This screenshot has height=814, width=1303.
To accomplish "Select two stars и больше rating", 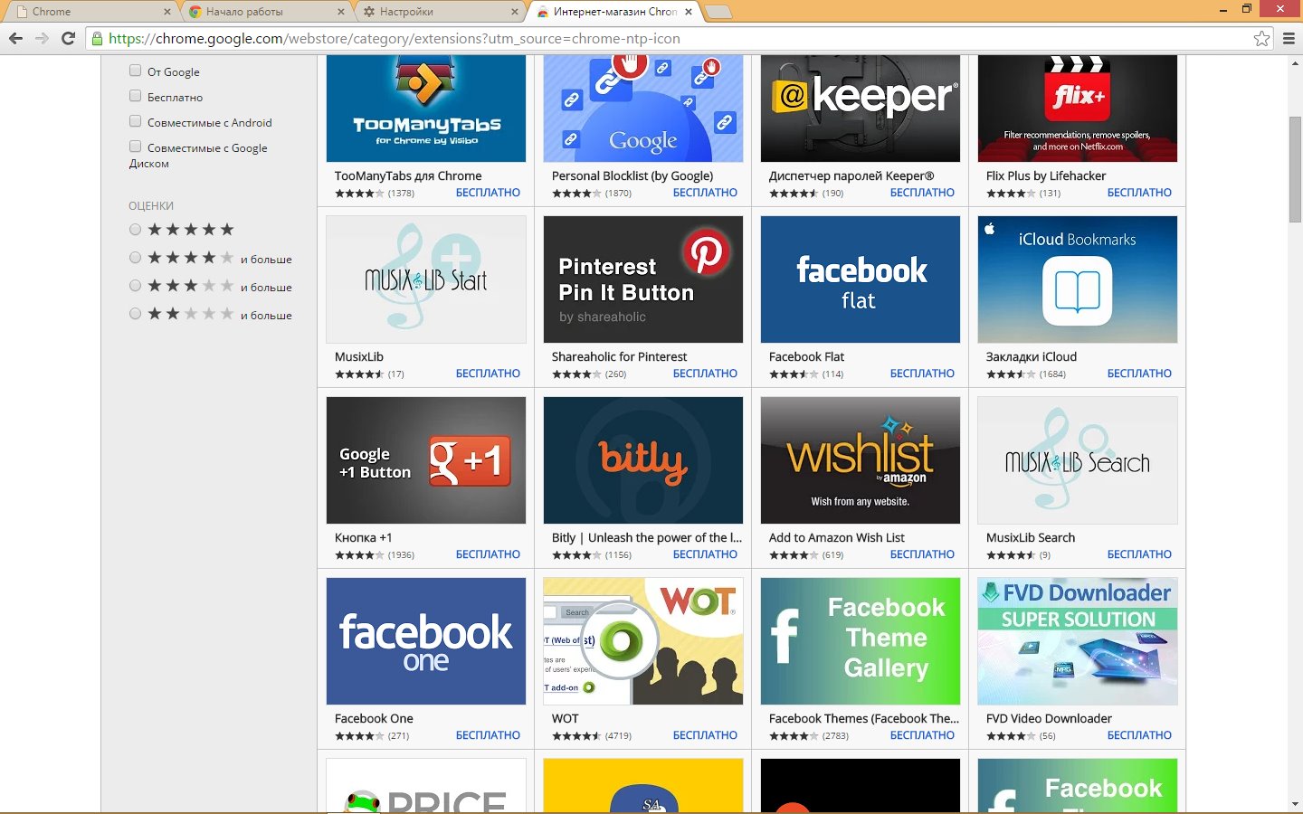I will (x=135, y=314).
